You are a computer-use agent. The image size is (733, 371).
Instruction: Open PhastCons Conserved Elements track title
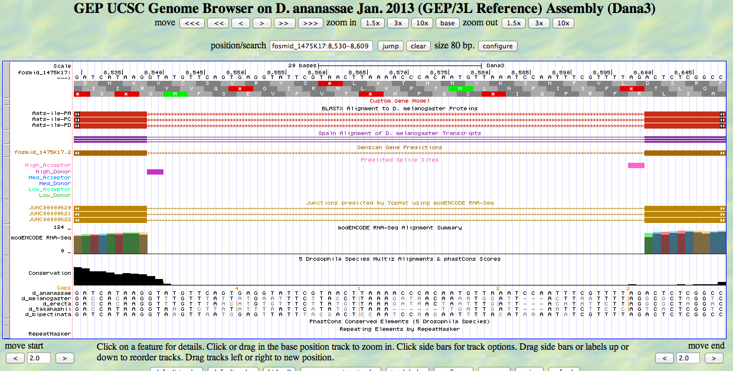pyautogui.click(x=400, y=321)
